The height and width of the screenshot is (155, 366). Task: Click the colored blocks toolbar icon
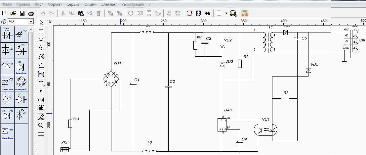tap(245, 13)
